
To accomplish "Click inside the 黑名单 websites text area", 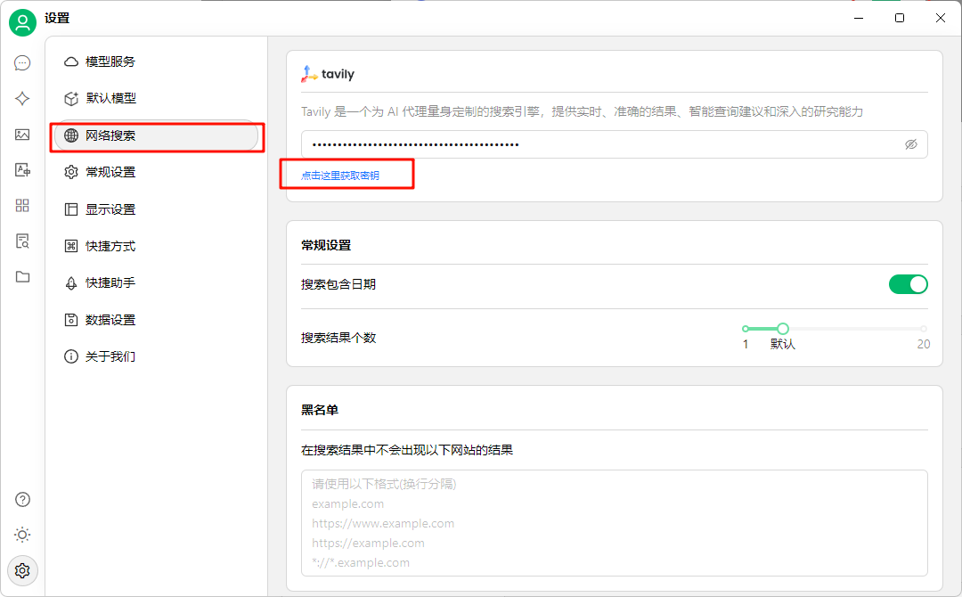I will 614,523.
